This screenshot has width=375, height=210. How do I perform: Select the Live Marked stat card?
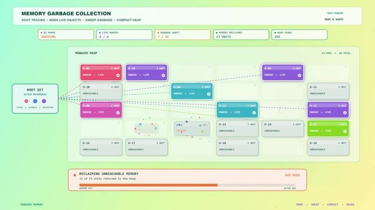pyautogui.click(x=125, y=35)
